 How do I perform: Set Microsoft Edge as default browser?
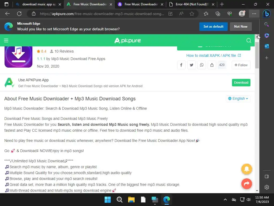pos(213,27)
